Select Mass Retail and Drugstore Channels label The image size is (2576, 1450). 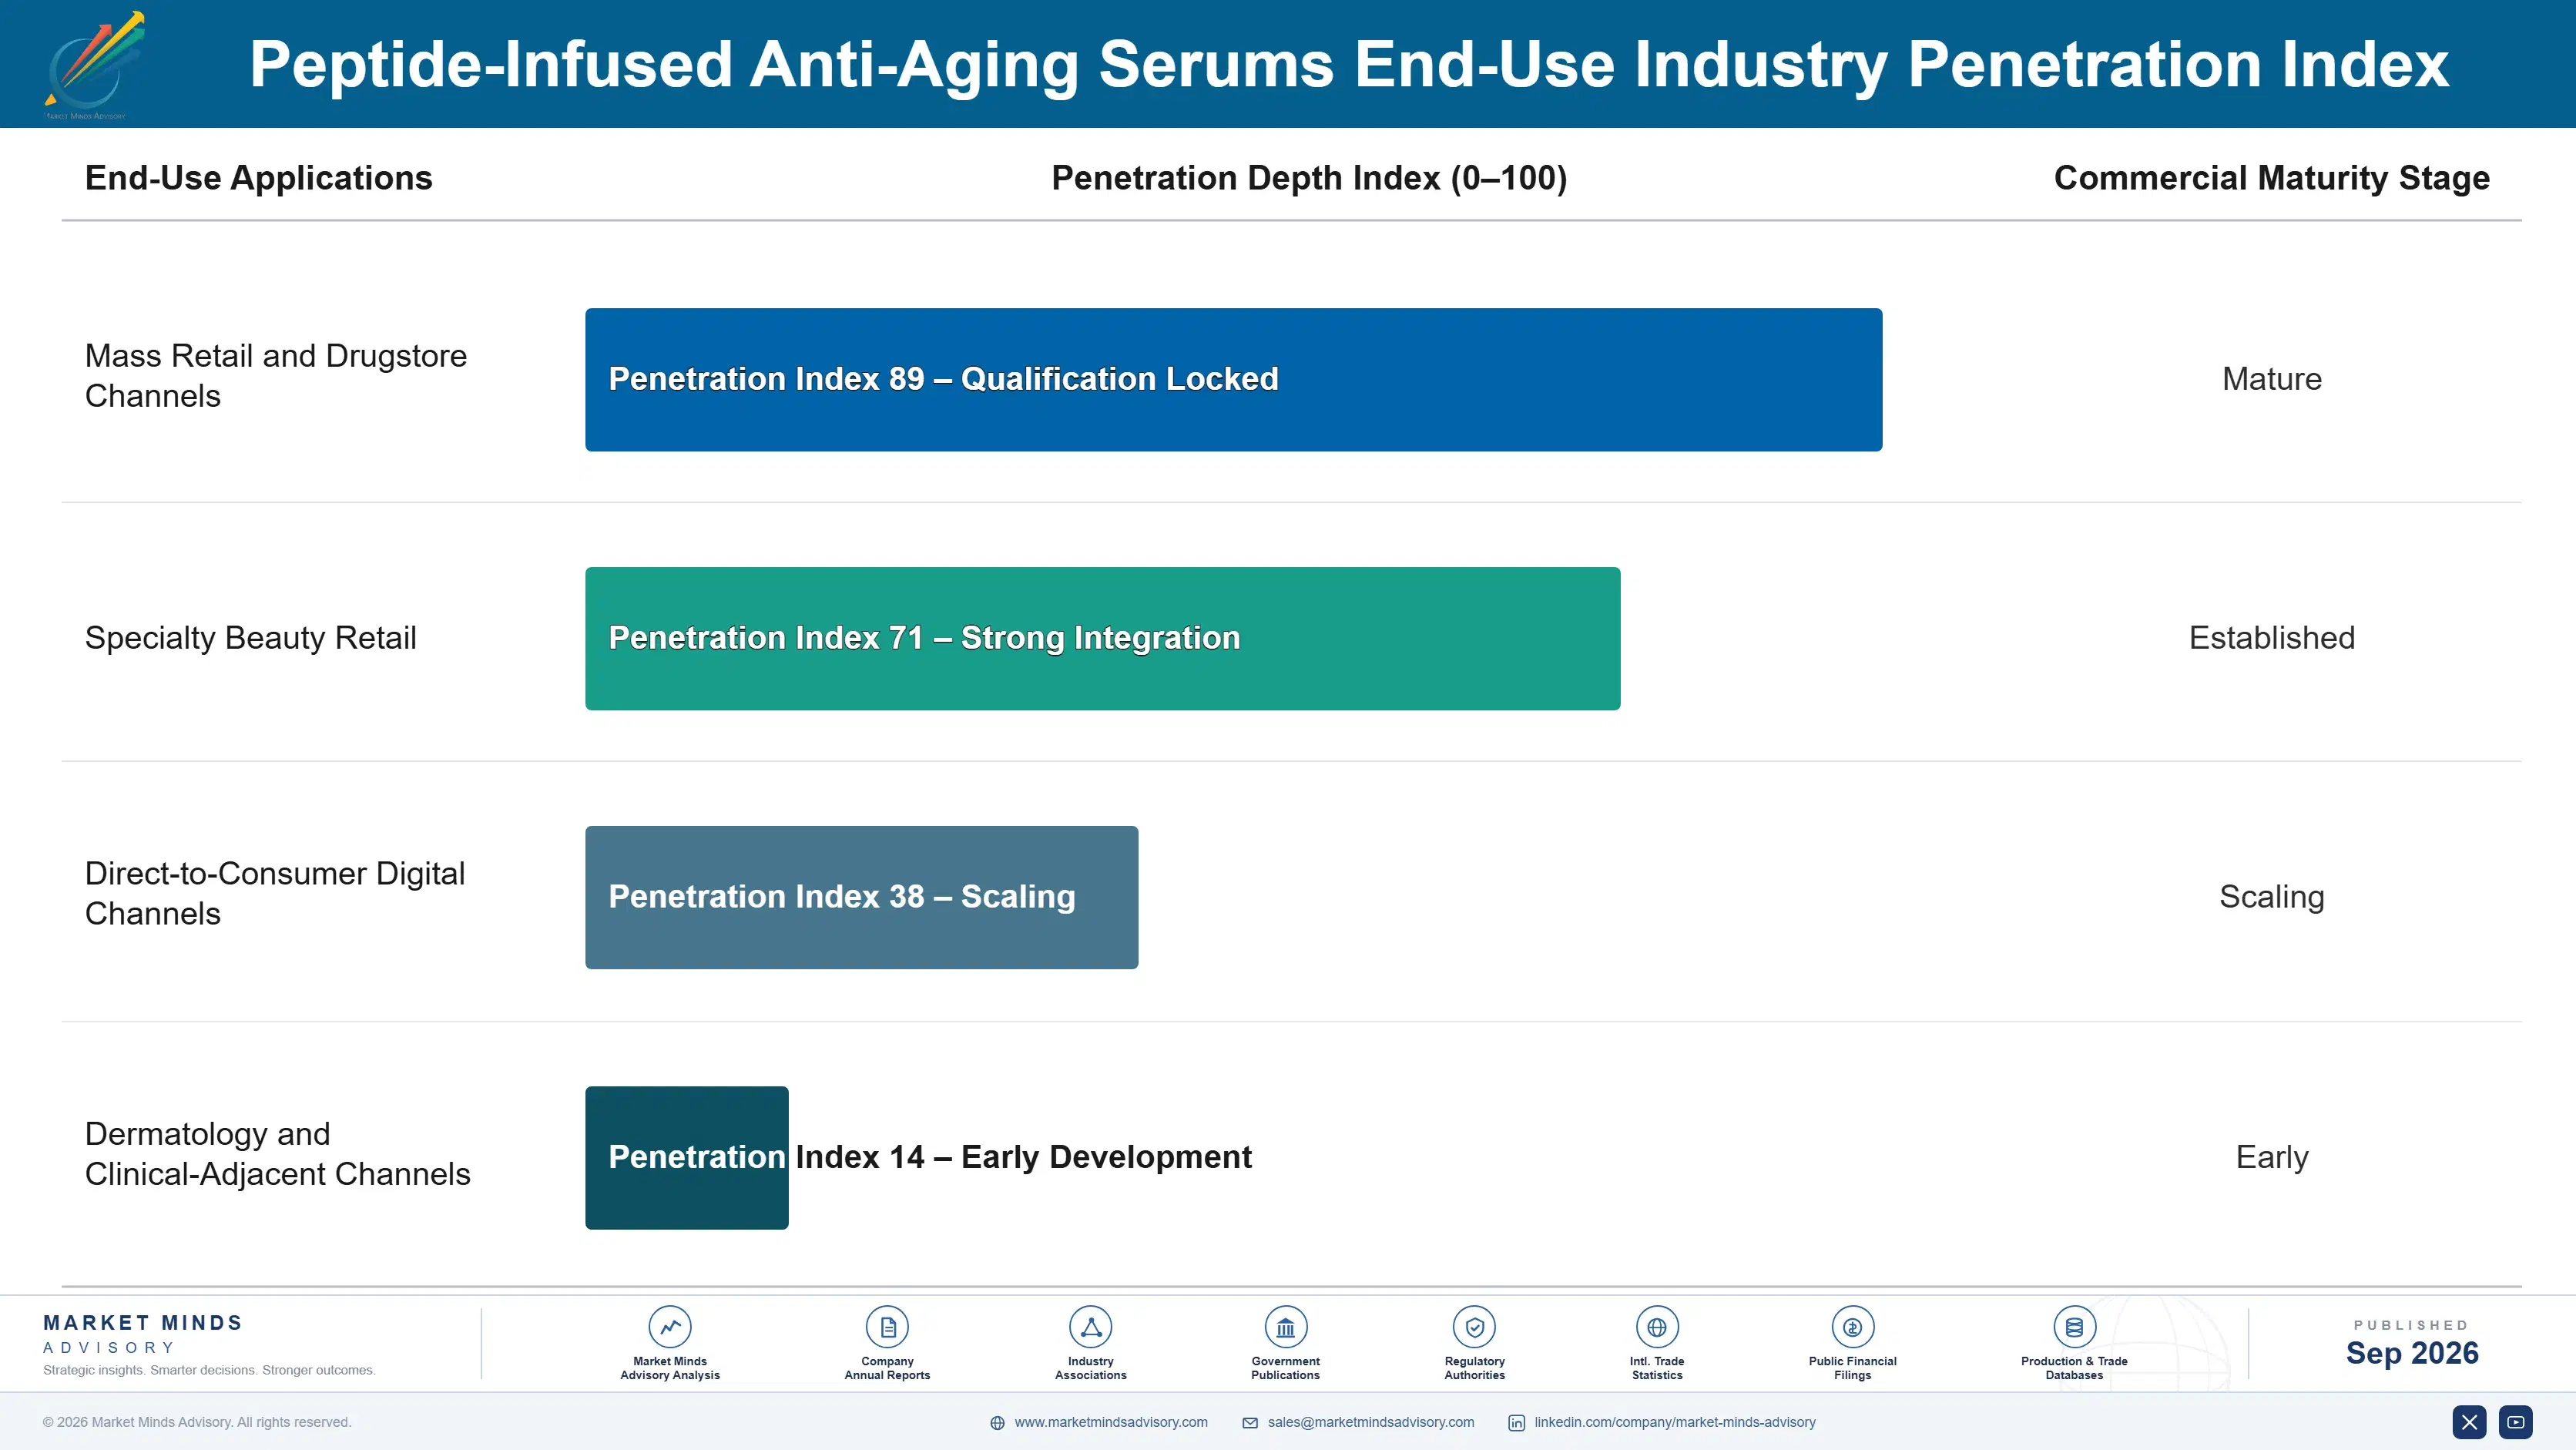(x=276, y=376)
